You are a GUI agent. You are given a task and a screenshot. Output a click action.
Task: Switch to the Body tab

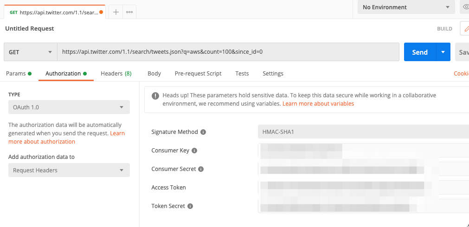[x=154, y=74]
